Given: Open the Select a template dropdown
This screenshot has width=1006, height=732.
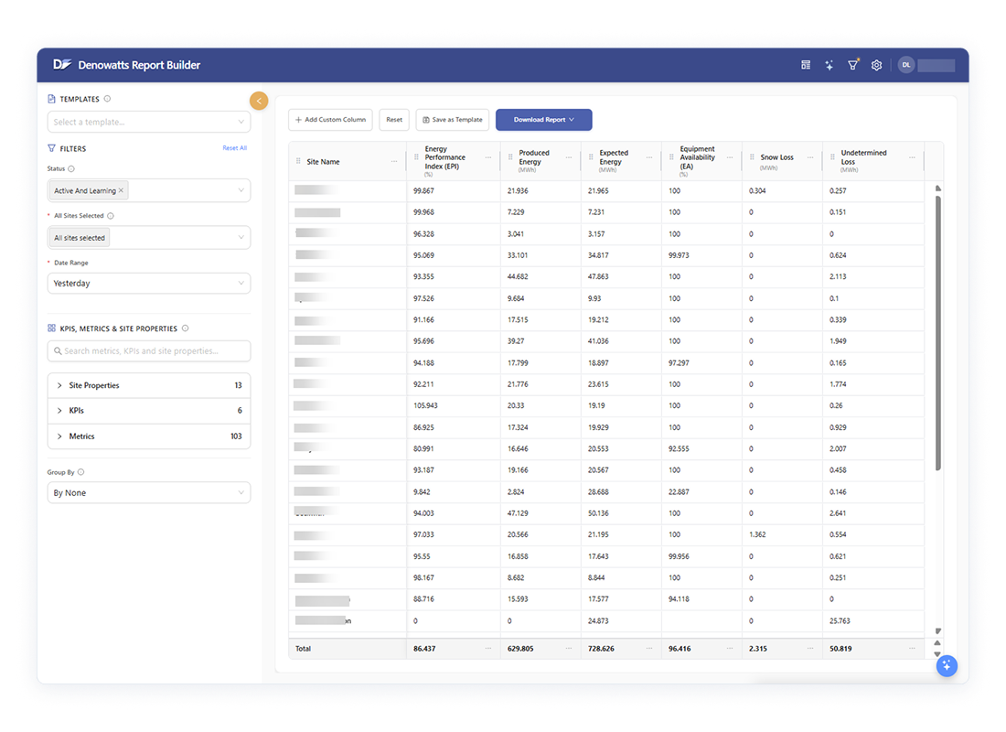Looking at the screenshot, I should tap(148, 122).
